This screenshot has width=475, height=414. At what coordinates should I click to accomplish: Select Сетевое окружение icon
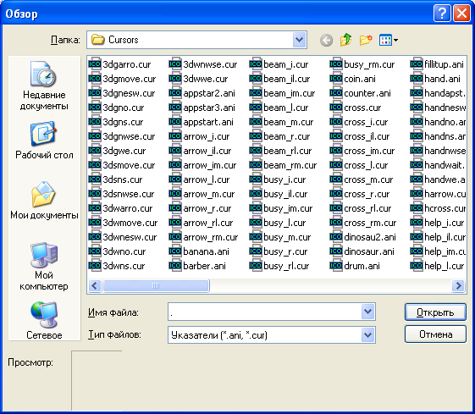44,320
